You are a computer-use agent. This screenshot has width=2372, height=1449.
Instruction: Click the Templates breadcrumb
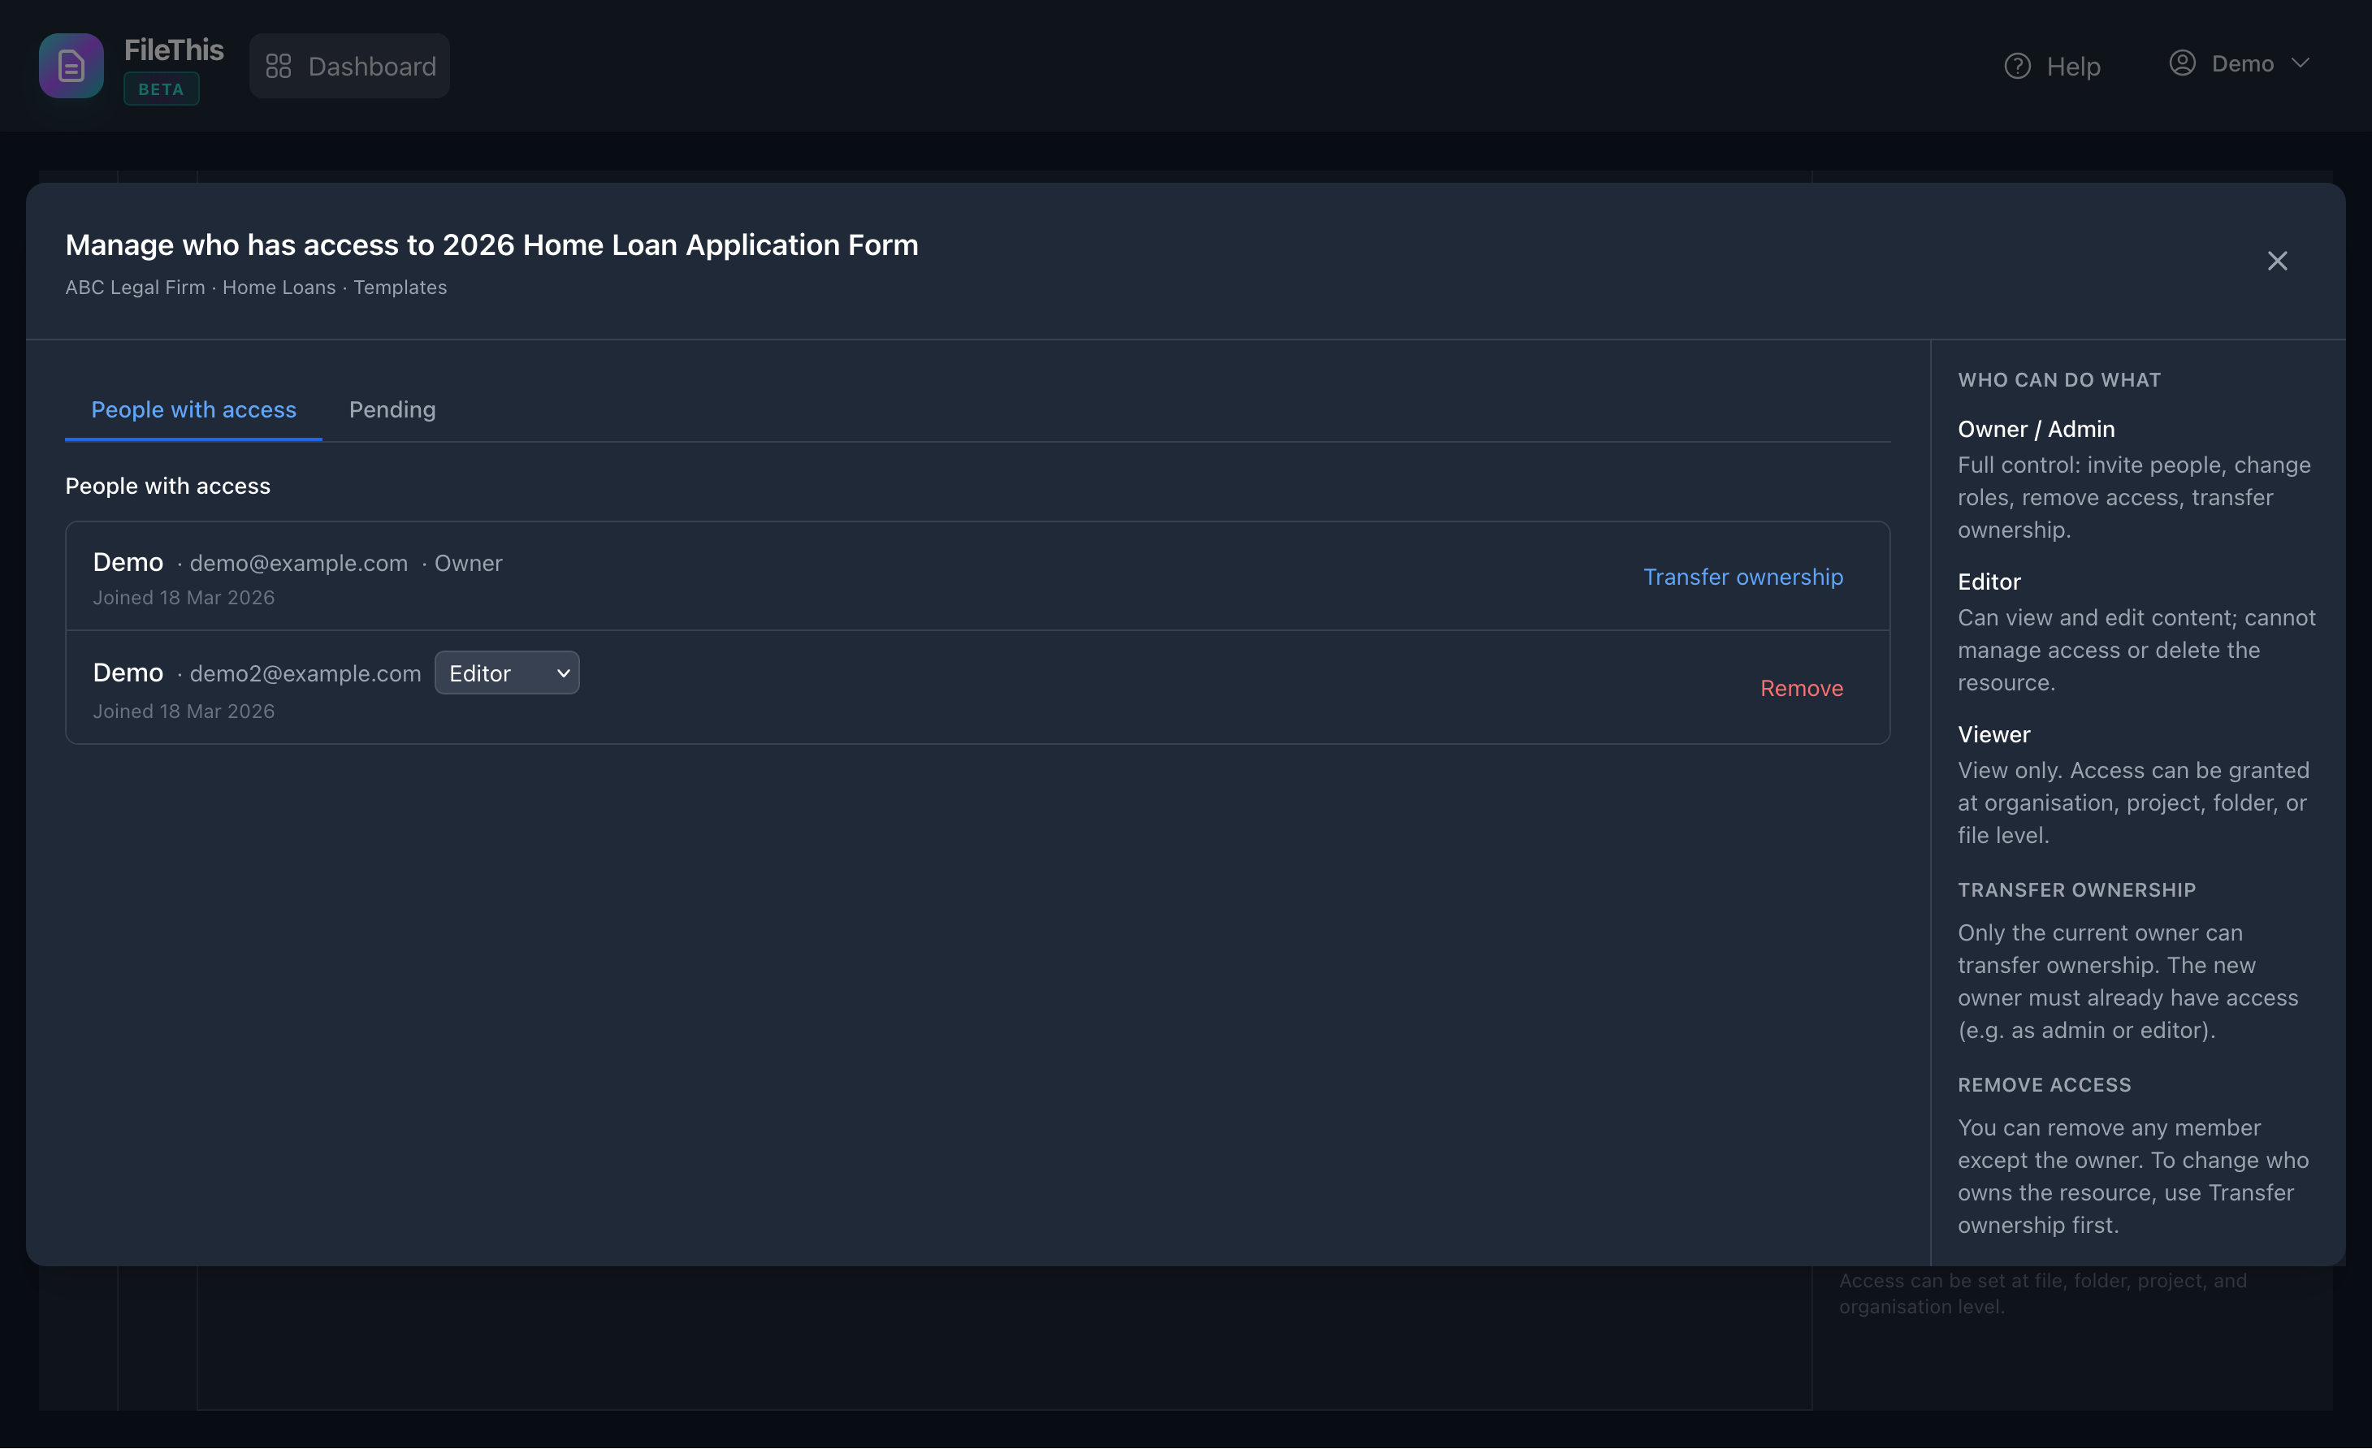coord(400,287)
